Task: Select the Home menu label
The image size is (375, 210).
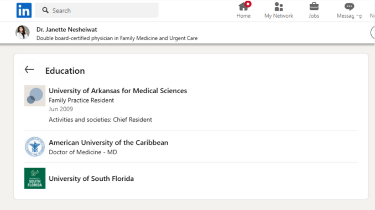Action: [x=243, y=16]
